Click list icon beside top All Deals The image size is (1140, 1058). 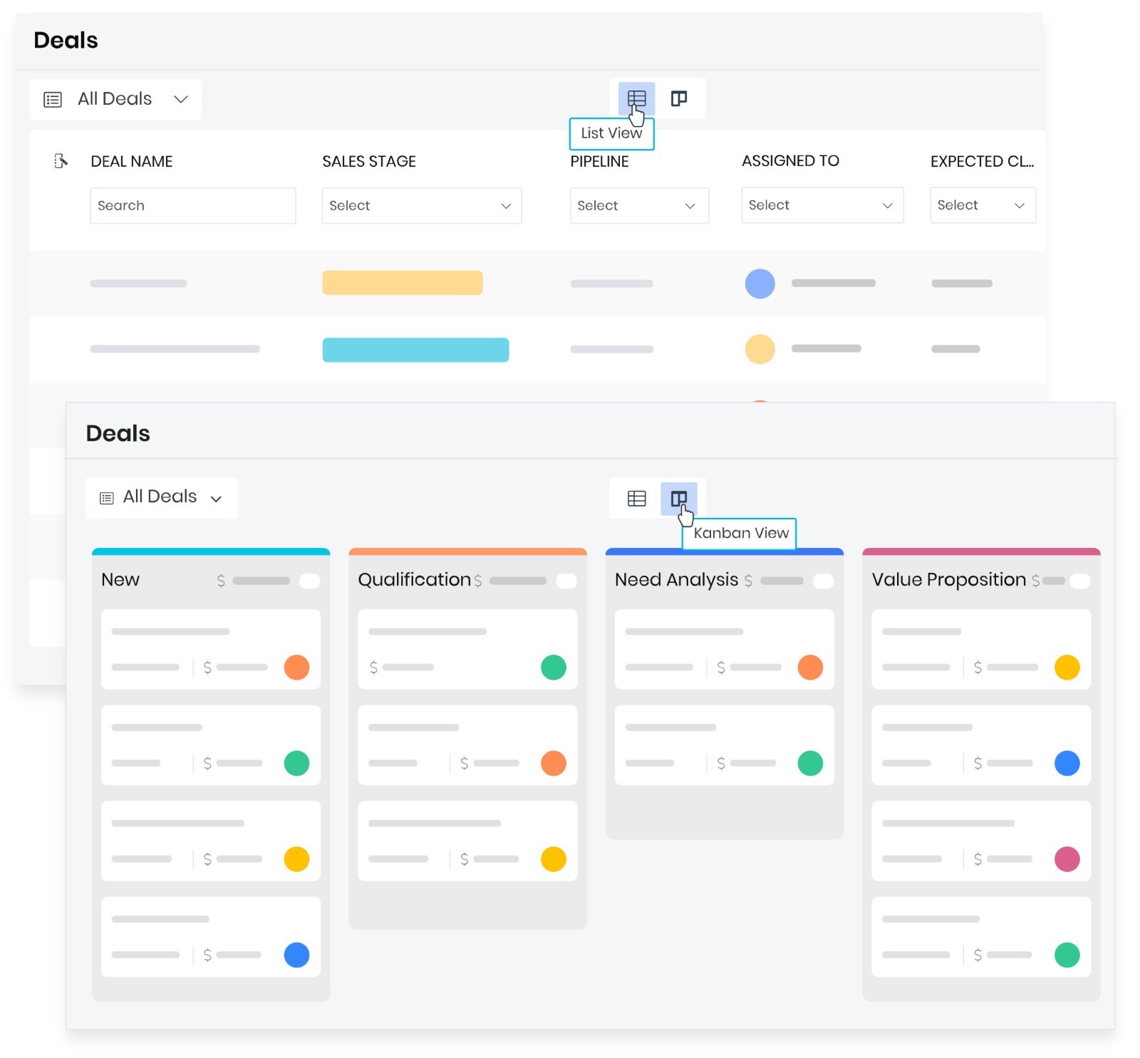53,99
